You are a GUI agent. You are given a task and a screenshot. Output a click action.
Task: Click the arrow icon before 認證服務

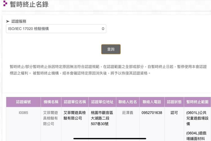tap(8, 21)
